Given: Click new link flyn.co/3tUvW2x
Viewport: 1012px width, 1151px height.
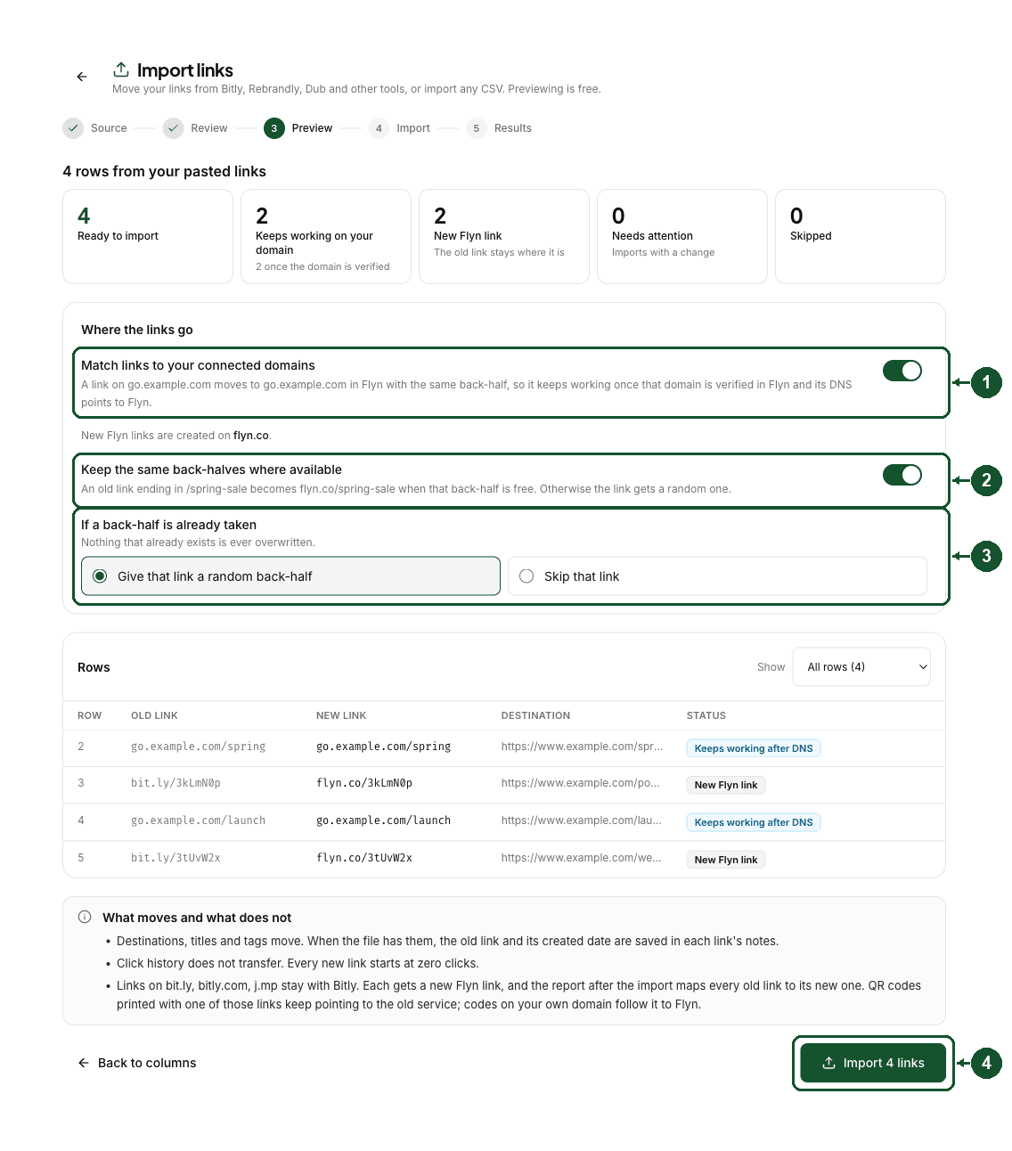Looking at the screenshot, I should (x=364, y=858).
